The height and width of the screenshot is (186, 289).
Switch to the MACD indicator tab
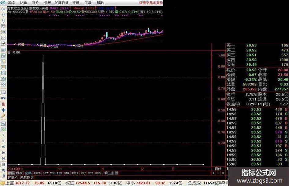(x=37, y=173)
